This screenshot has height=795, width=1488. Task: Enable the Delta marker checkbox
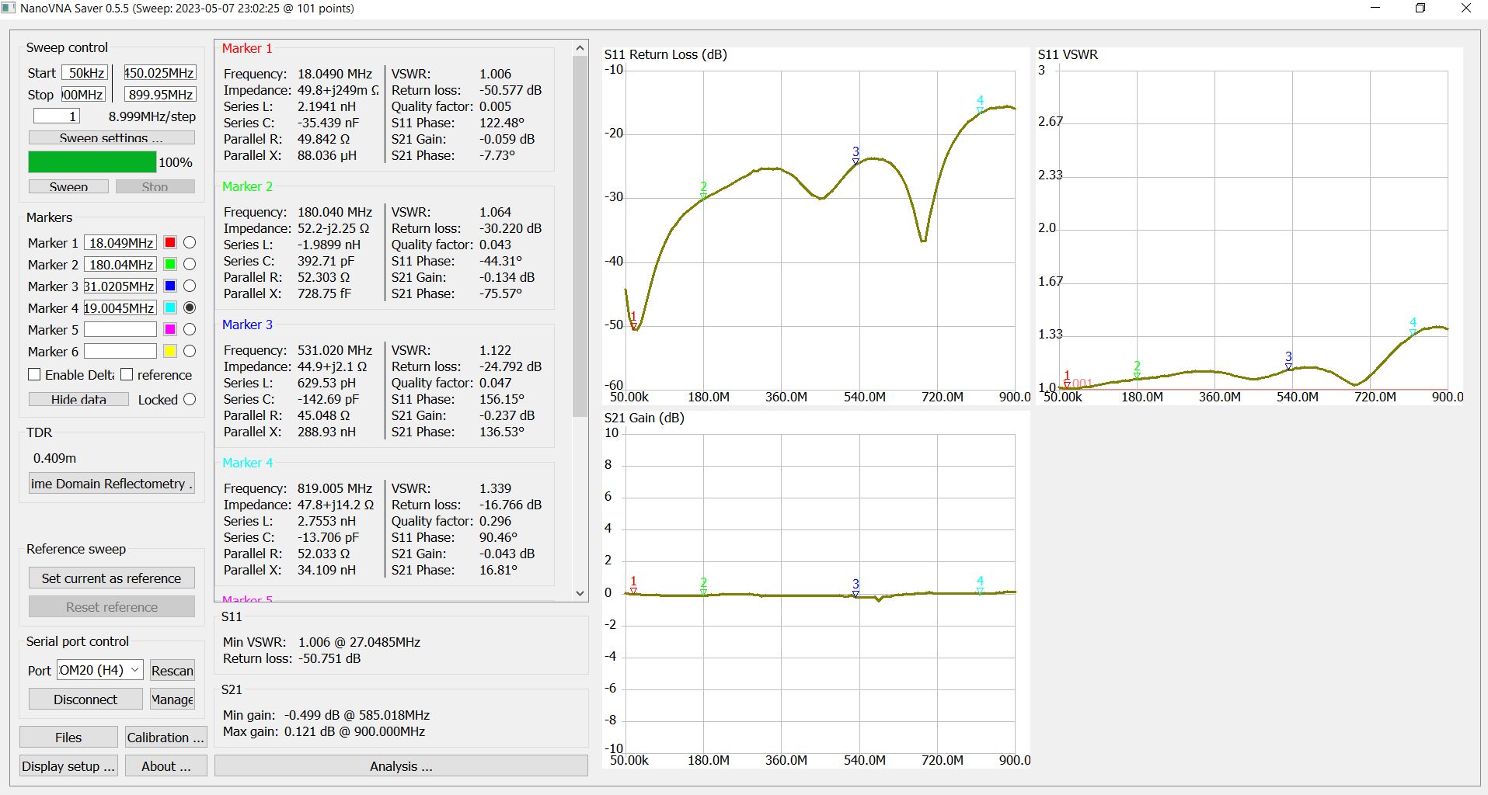pyautogui.click(x=35, y=375)
